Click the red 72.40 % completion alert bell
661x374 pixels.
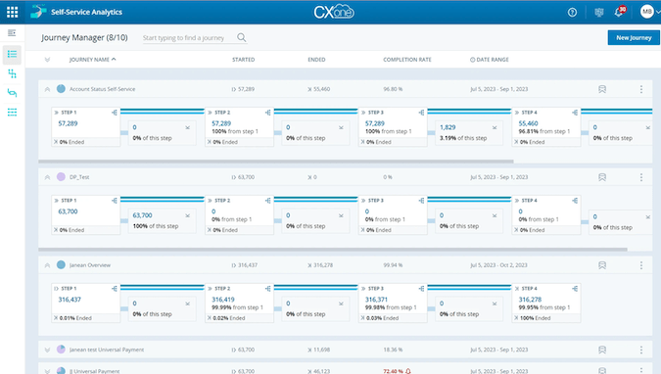click(x=408, y=371)
